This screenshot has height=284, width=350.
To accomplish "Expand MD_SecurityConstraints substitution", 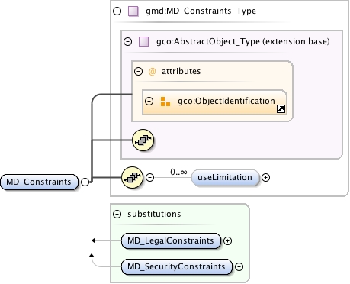I will pos(239,266).
